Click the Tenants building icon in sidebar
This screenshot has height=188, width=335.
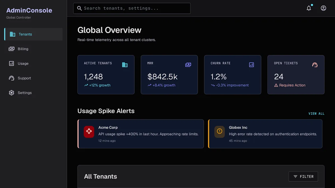pyautogui.click(x=13, y=34)
